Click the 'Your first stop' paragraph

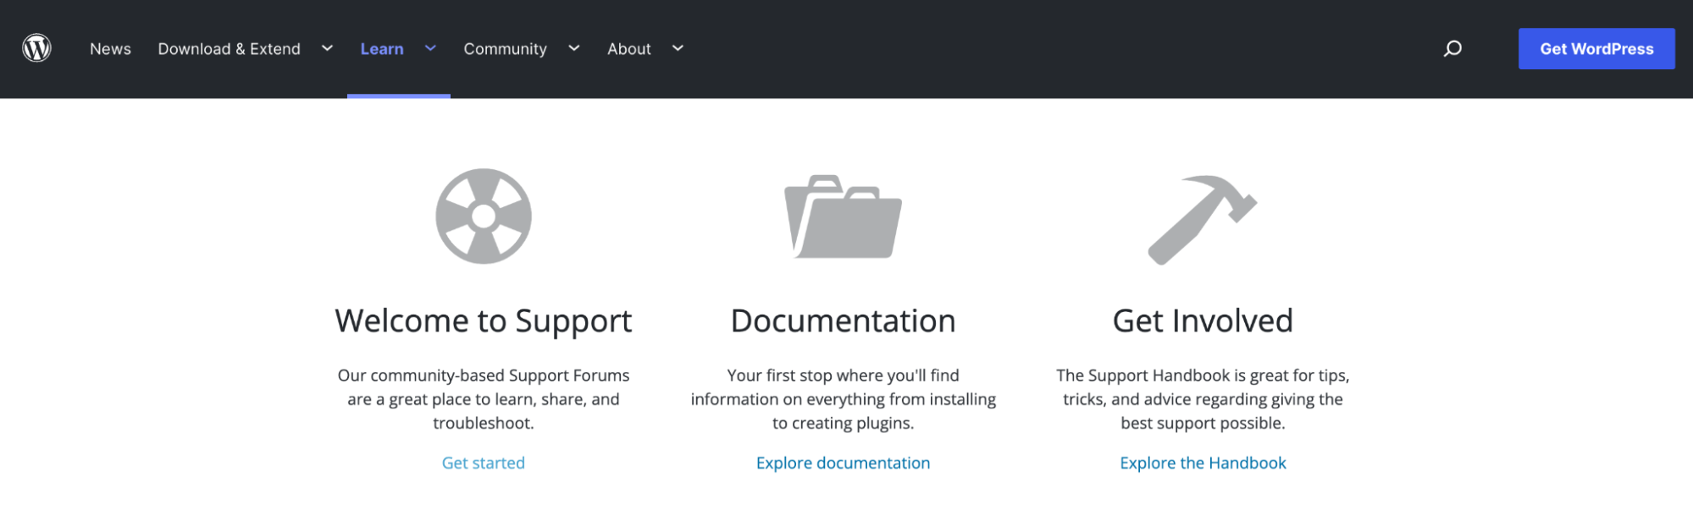[843, 399]
